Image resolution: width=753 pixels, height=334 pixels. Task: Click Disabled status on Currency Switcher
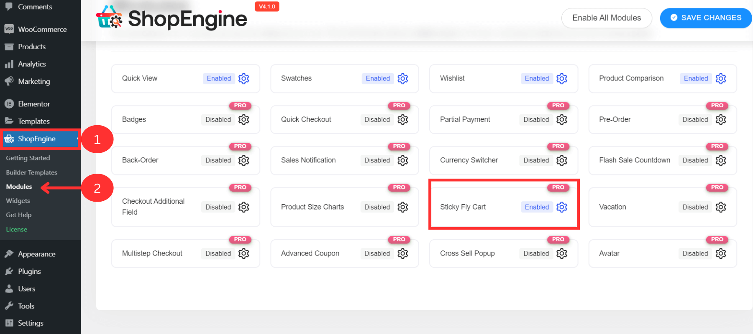tap(536, 160)
